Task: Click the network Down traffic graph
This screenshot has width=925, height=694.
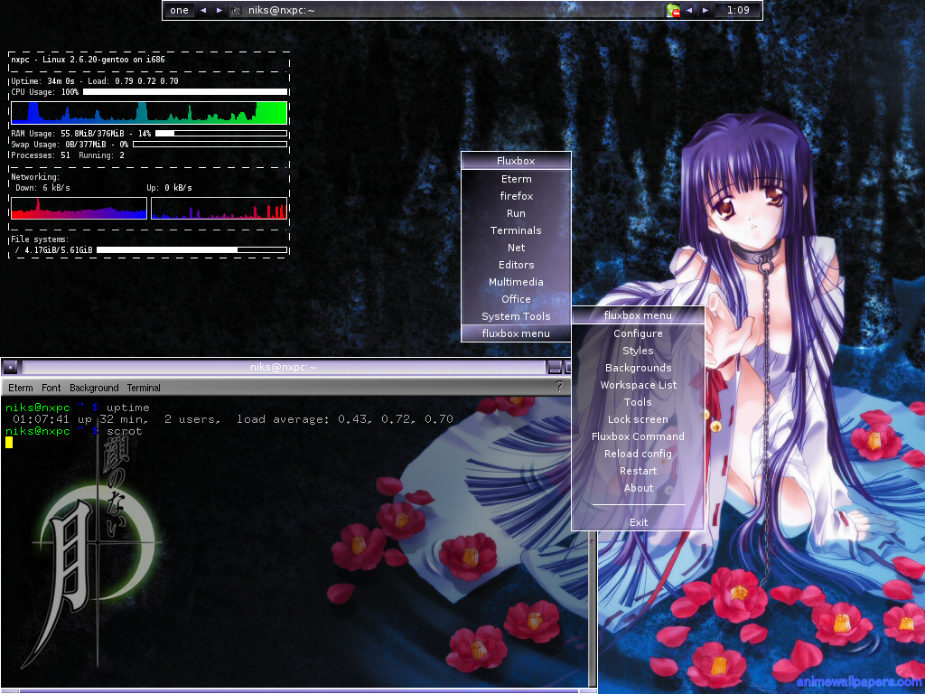Action: point(79,209)
